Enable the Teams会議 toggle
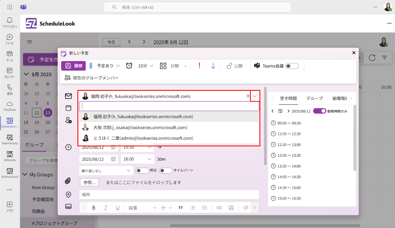 [292, 66]
